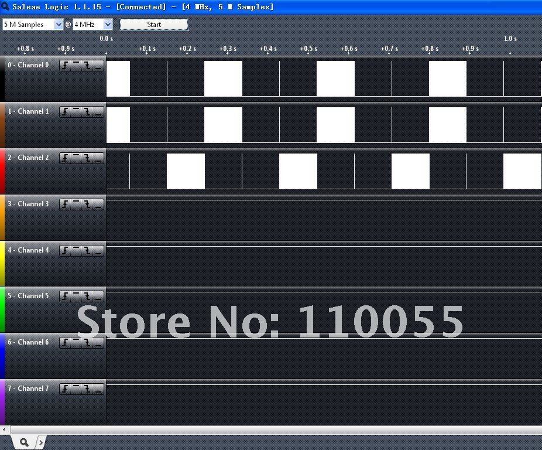This screenshot has width=542, height=450.
Task: Set low level trigger on Channel 5
Action: coord(98,296)
